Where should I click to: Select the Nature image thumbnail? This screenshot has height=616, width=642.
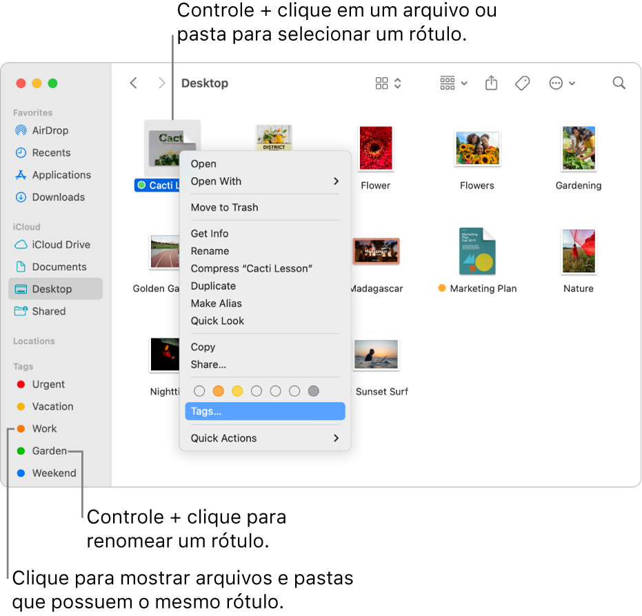(x=579, y=251)
